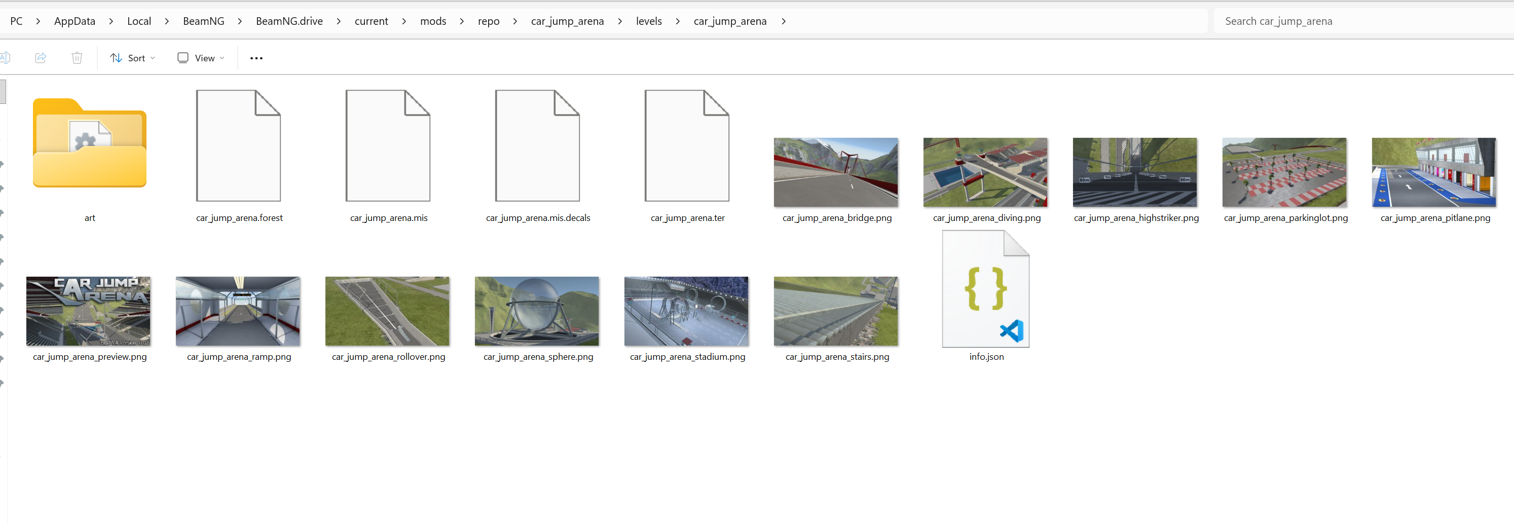The width and height of the screenshot is (1514, 524).
Task: Navigate to current in the breadcrumb
Action: [372, 21]
